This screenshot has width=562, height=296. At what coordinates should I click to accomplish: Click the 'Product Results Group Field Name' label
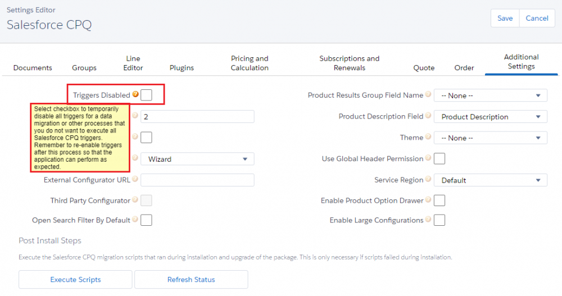pos(366,95)
